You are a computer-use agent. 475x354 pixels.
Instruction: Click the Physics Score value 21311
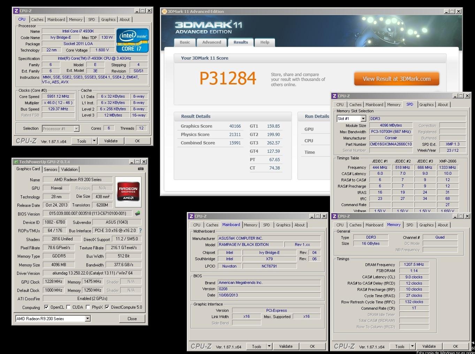[235, 135]
